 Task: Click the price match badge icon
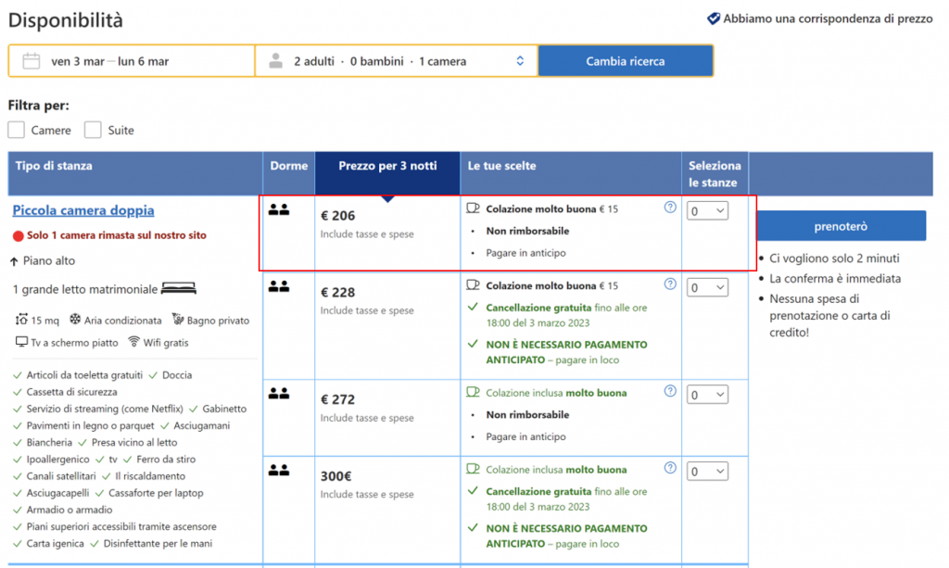[x=714, y=19]
